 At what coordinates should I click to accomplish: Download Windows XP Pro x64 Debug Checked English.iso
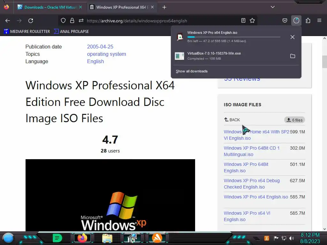click(x=252, y=184)
